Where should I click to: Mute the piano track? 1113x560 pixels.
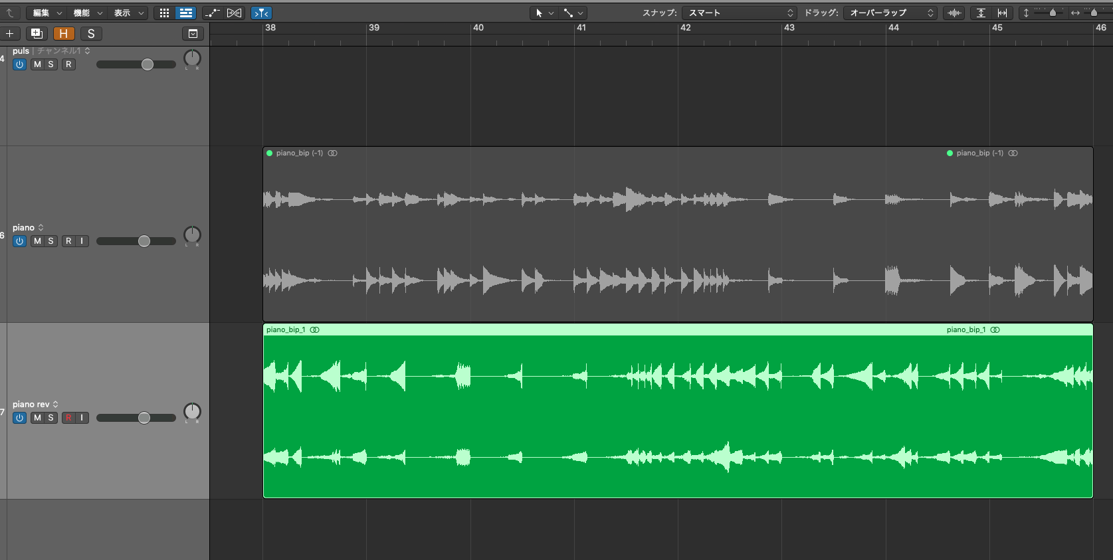[x=37, y=241]
